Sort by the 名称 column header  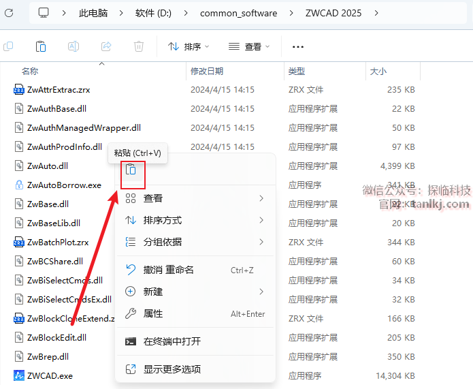coord(30,72)
